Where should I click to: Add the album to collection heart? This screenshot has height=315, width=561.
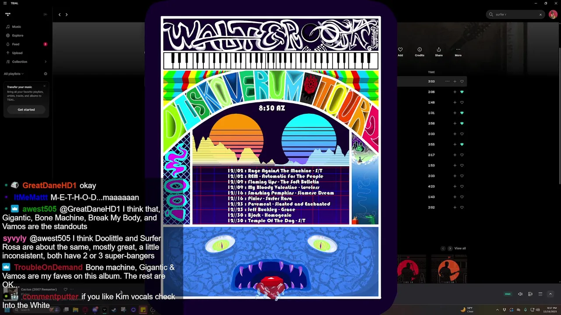400,52
